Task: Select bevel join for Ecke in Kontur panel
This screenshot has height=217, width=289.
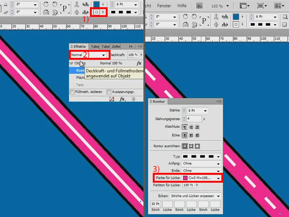Action: point(197,135)
